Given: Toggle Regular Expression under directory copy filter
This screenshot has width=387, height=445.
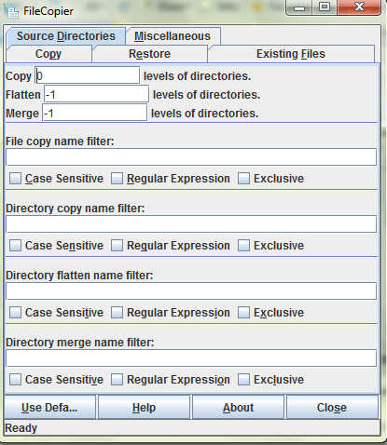Looking at the screenshot, I should point(117,246).
